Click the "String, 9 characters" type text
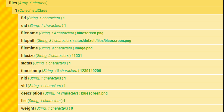This screenshot has height=112, width=224. [x=56, y=48]
